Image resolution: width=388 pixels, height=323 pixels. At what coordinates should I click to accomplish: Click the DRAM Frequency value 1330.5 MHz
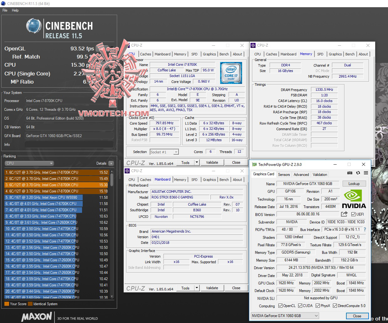[x=324, y=90]
